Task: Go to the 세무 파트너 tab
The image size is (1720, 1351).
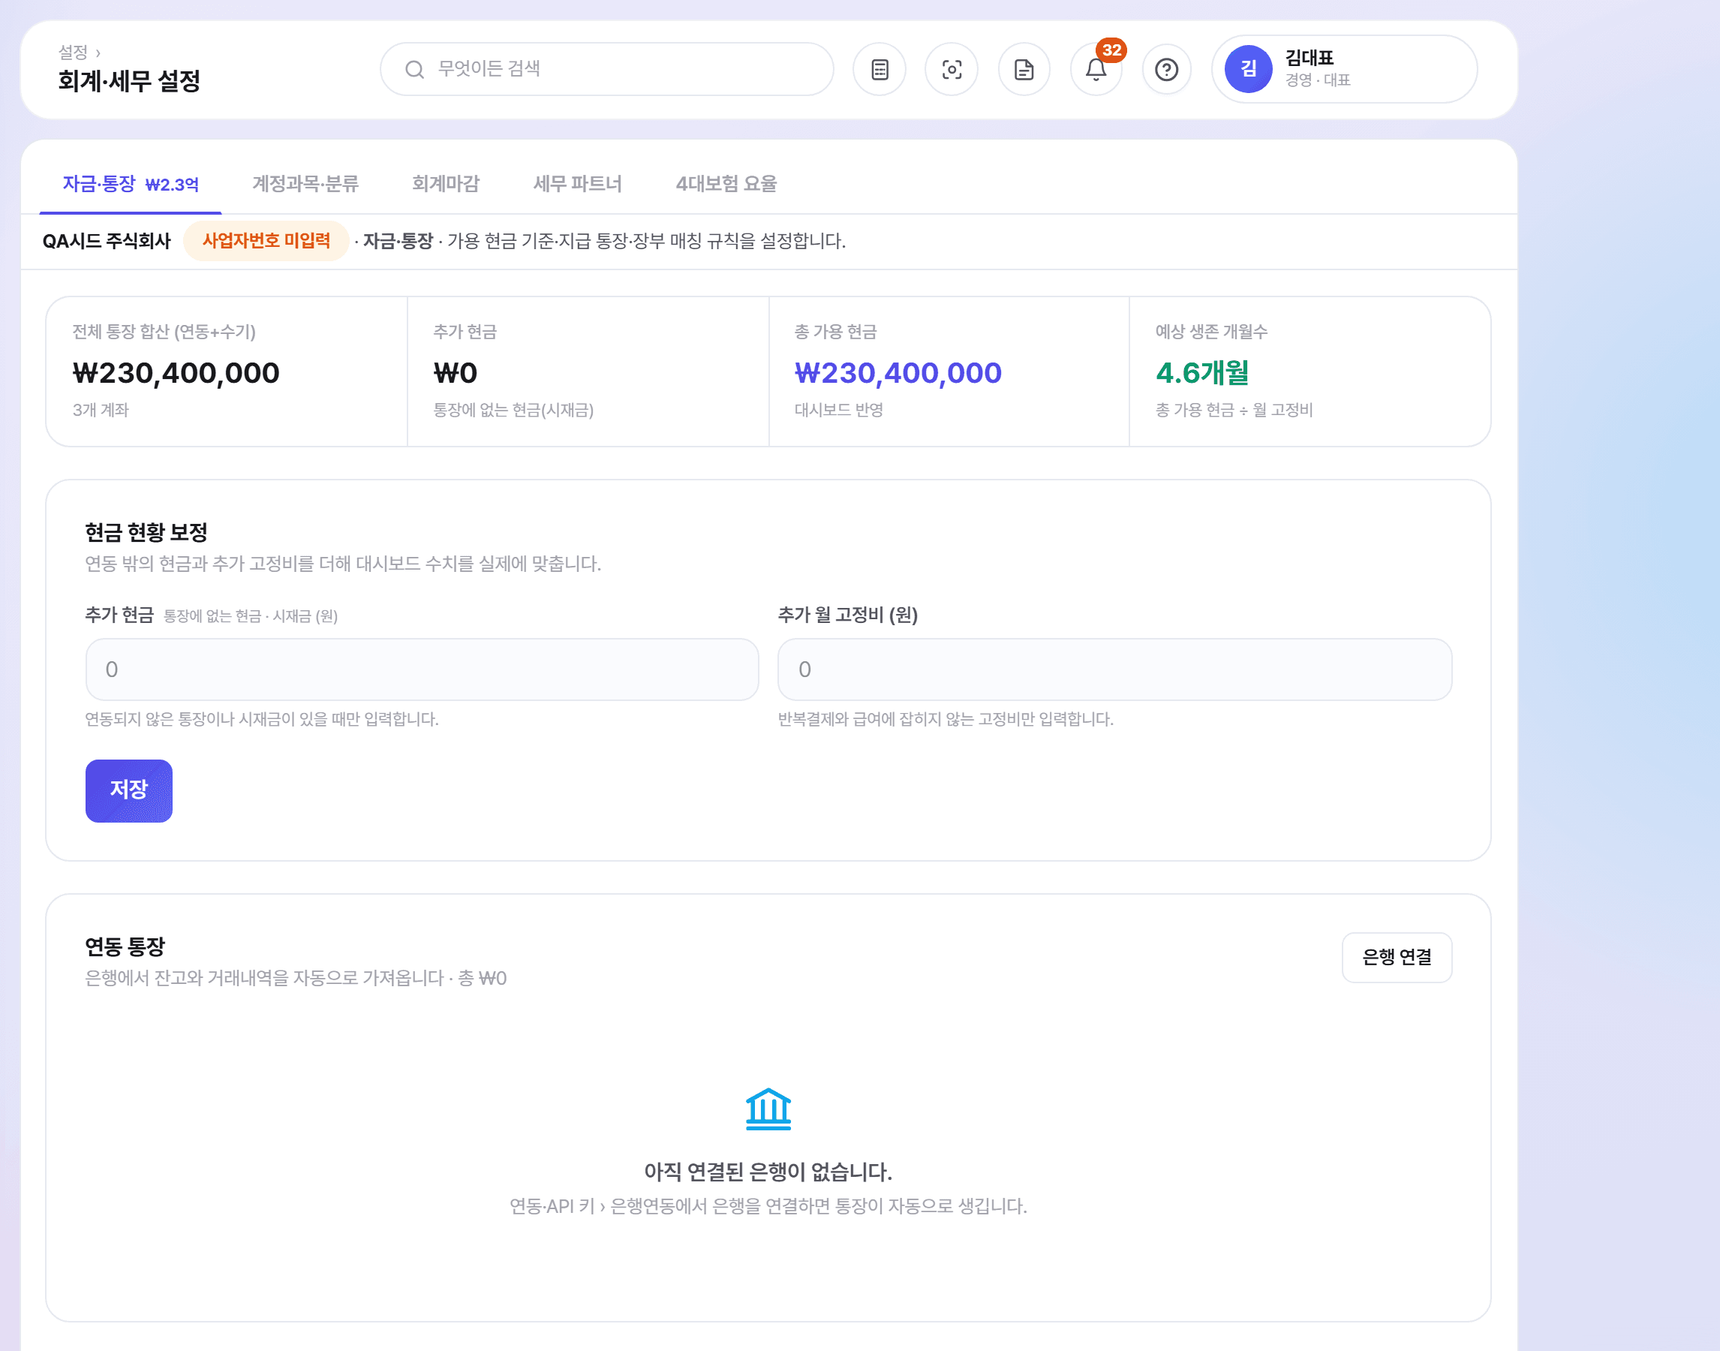Action: (577, 185)
